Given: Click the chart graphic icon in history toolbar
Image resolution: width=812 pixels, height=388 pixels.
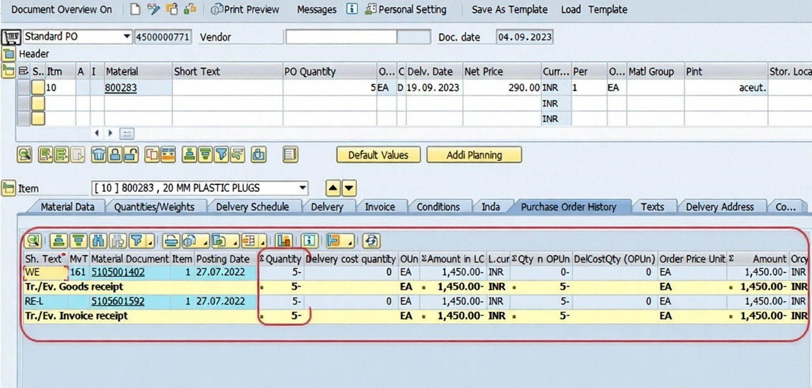Looking at the screenshot, I should 284,241.
